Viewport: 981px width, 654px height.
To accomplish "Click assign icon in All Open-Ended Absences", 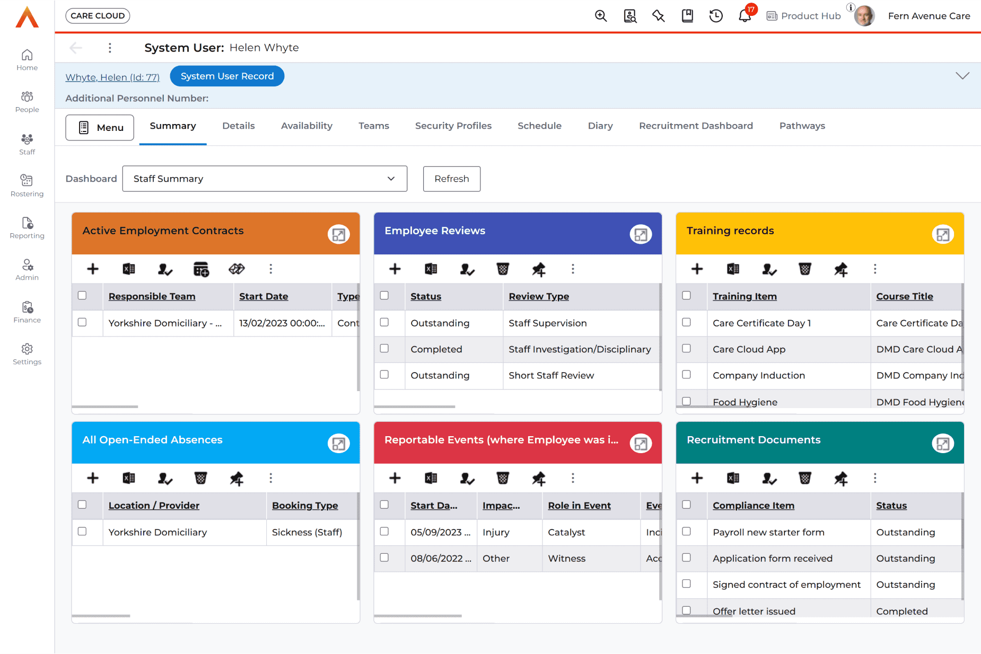I will [165, 479].
